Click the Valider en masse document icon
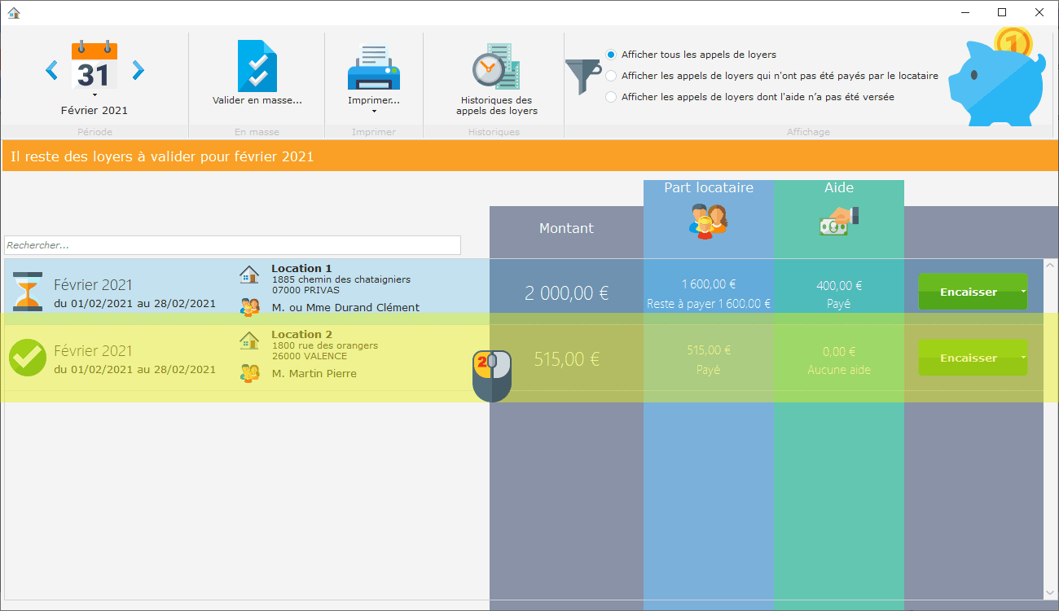 click(257, 66)
